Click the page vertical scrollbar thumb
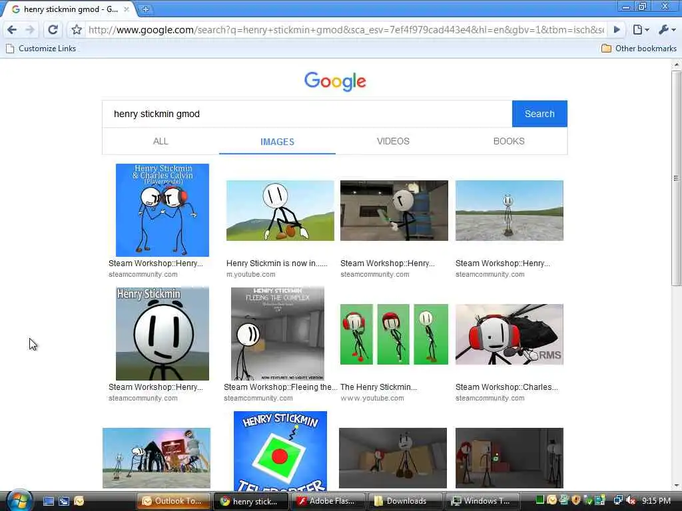The height and width of the screenshot is (511, 682). (x=676, y=178)
